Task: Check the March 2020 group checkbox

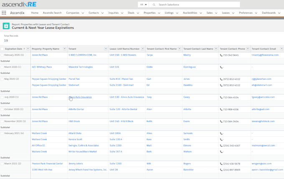Action: [2, 67]
